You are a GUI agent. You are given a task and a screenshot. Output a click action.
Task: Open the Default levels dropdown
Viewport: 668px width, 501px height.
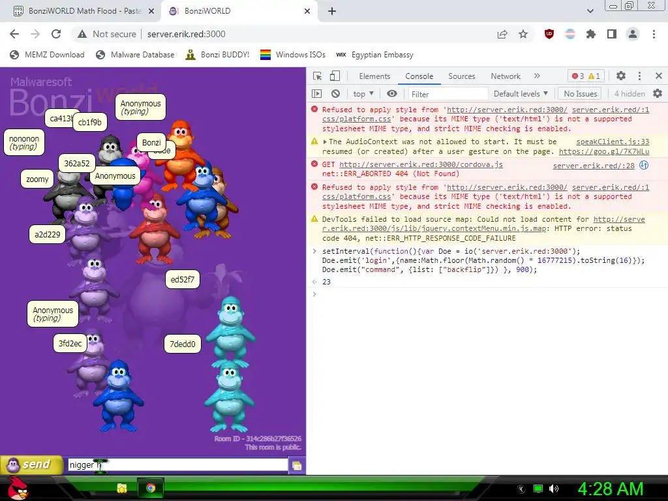tap(521, 94)
